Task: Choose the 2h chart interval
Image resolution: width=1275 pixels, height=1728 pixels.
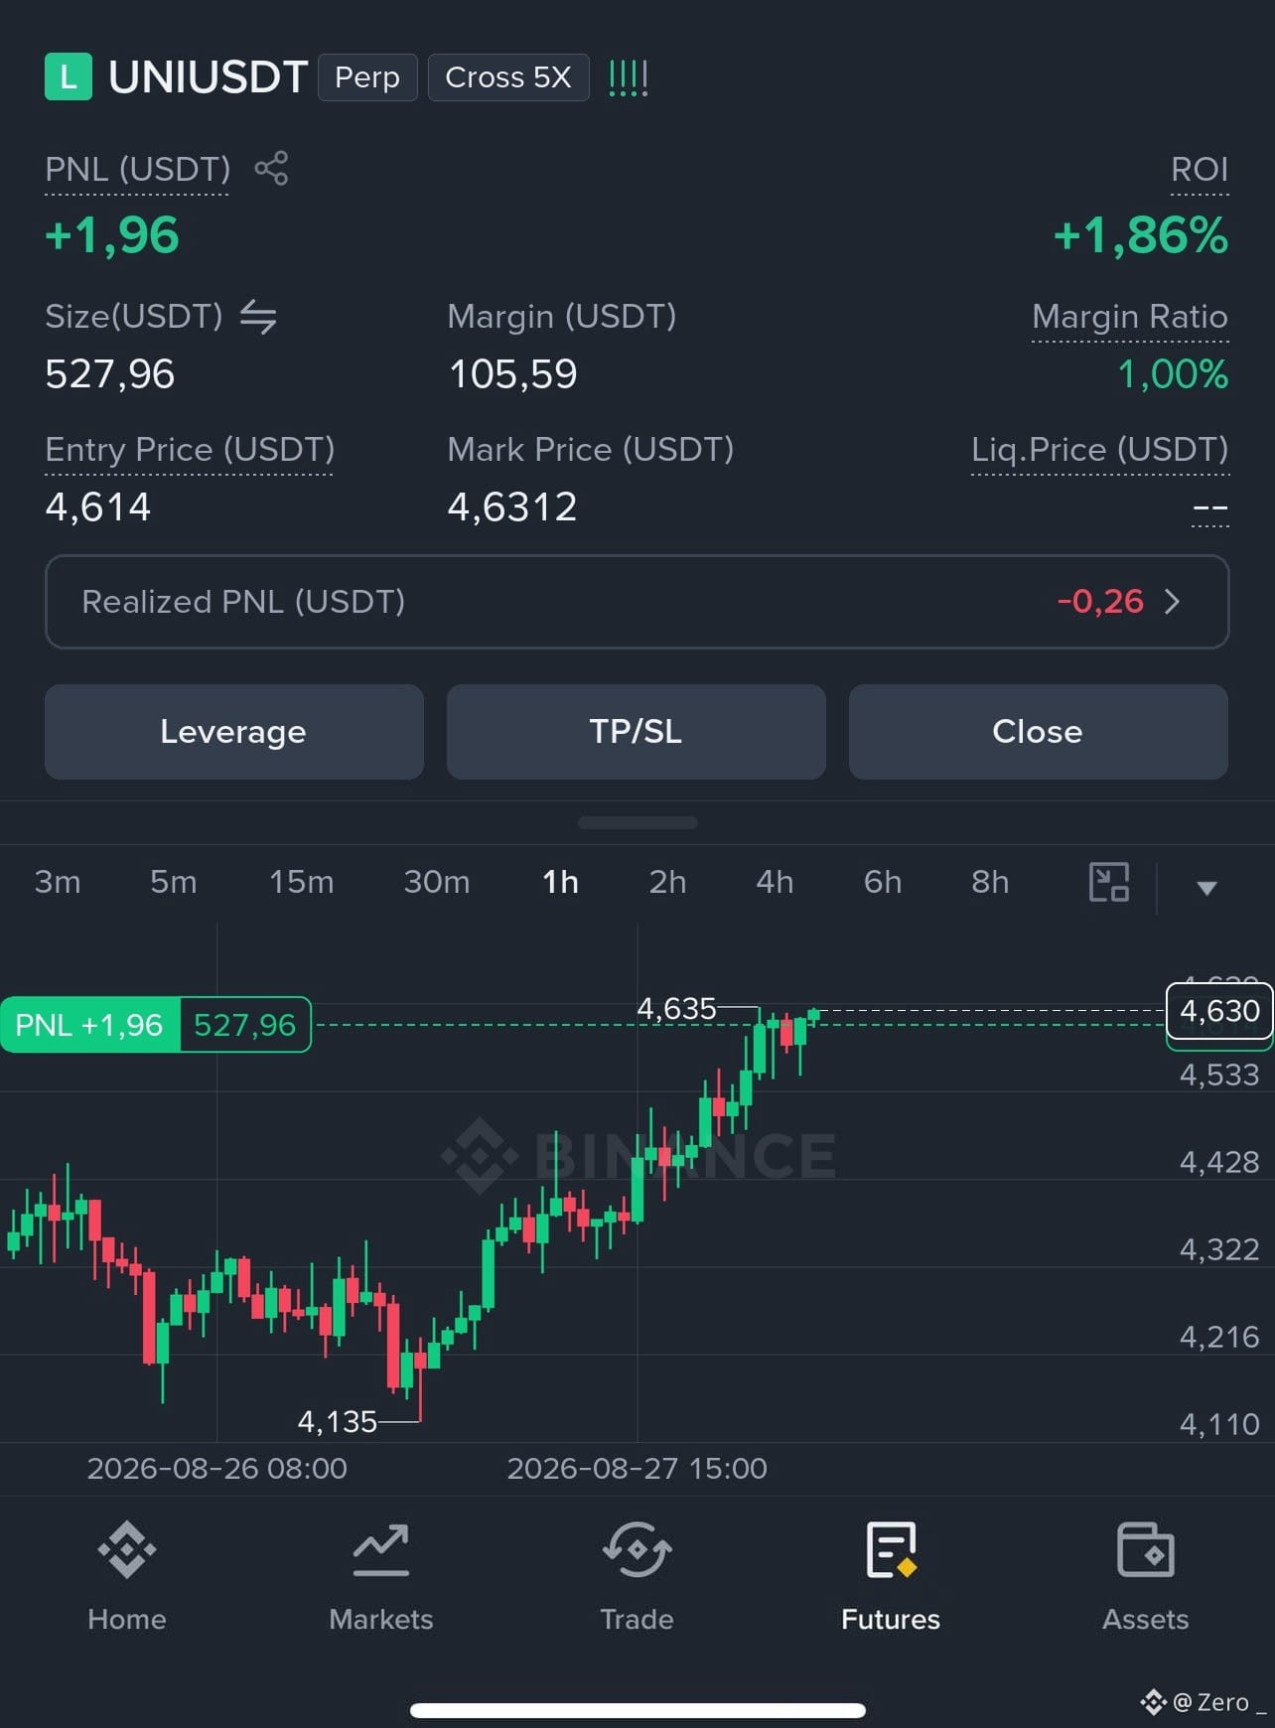Action: tap(668, 882)
